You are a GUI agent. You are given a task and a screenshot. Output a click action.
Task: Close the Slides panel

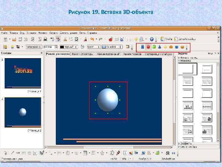click(42, 53)
